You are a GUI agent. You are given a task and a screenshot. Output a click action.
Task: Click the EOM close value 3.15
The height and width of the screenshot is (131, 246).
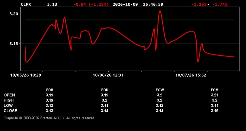(x=215, y=111)
